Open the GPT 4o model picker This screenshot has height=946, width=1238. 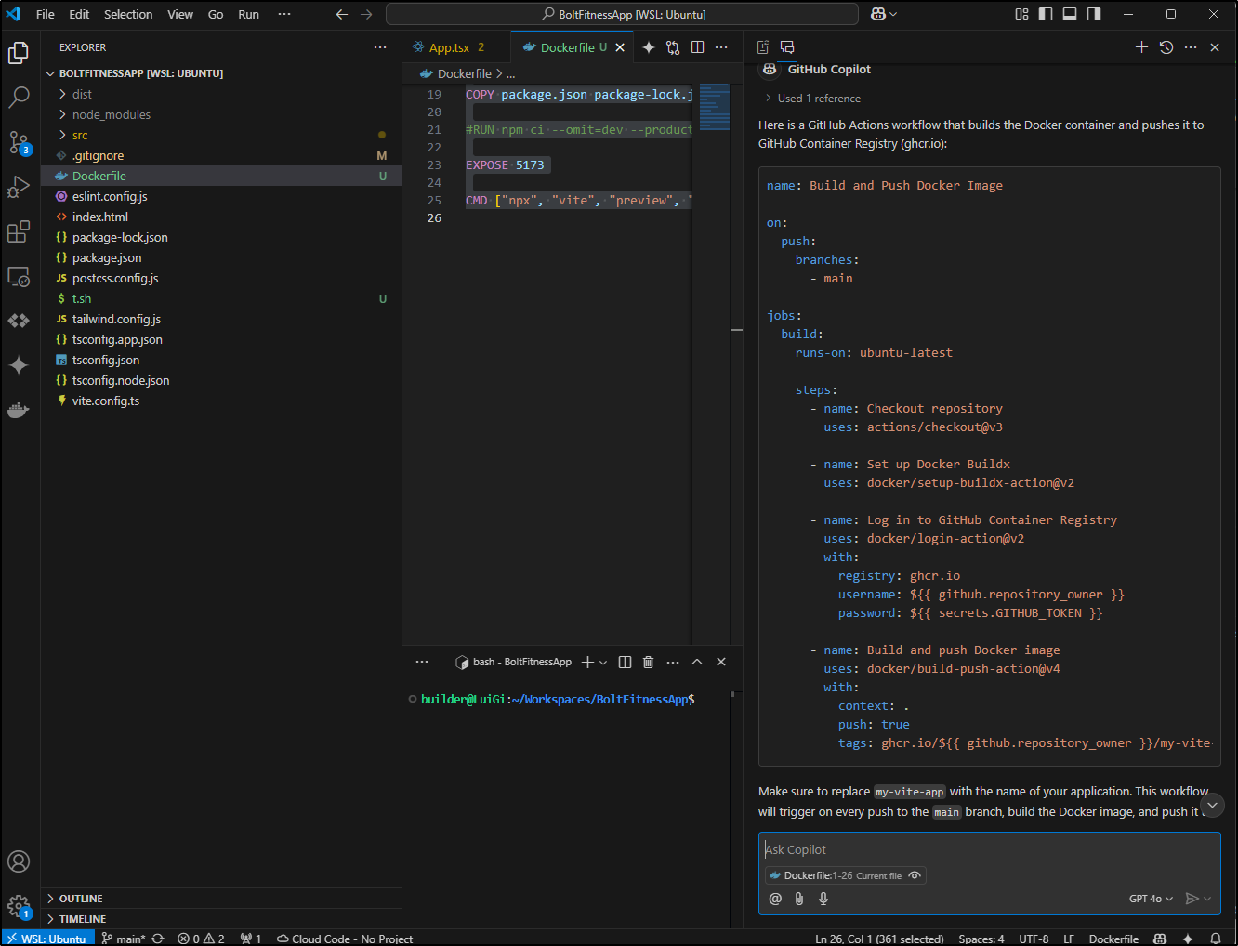pyautogui.click(x=1151, y=899)
